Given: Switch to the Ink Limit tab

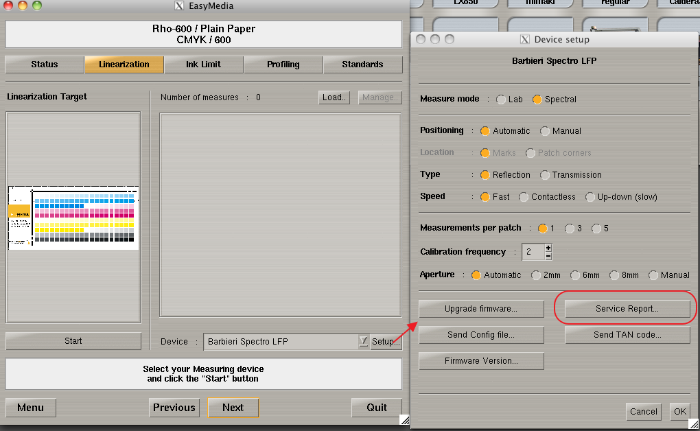Looking at the screenshot, I should tap(204, 65).
